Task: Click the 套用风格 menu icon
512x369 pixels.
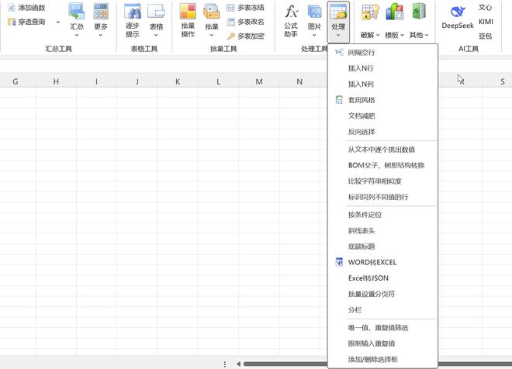Action: pos(339,100)
